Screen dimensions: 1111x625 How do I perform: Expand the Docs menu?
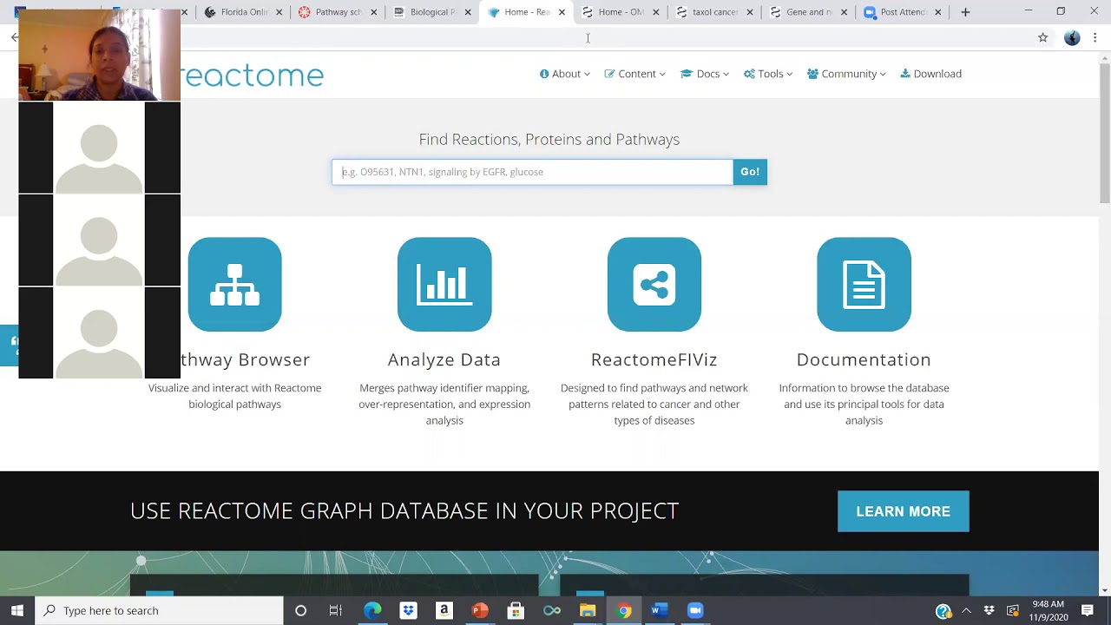coord(705,74)
